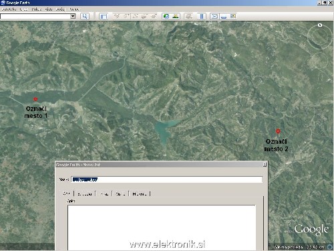Click the magnifier search button in toolbar
Viewport: 334px width, 251px height.
coord(85,16)
